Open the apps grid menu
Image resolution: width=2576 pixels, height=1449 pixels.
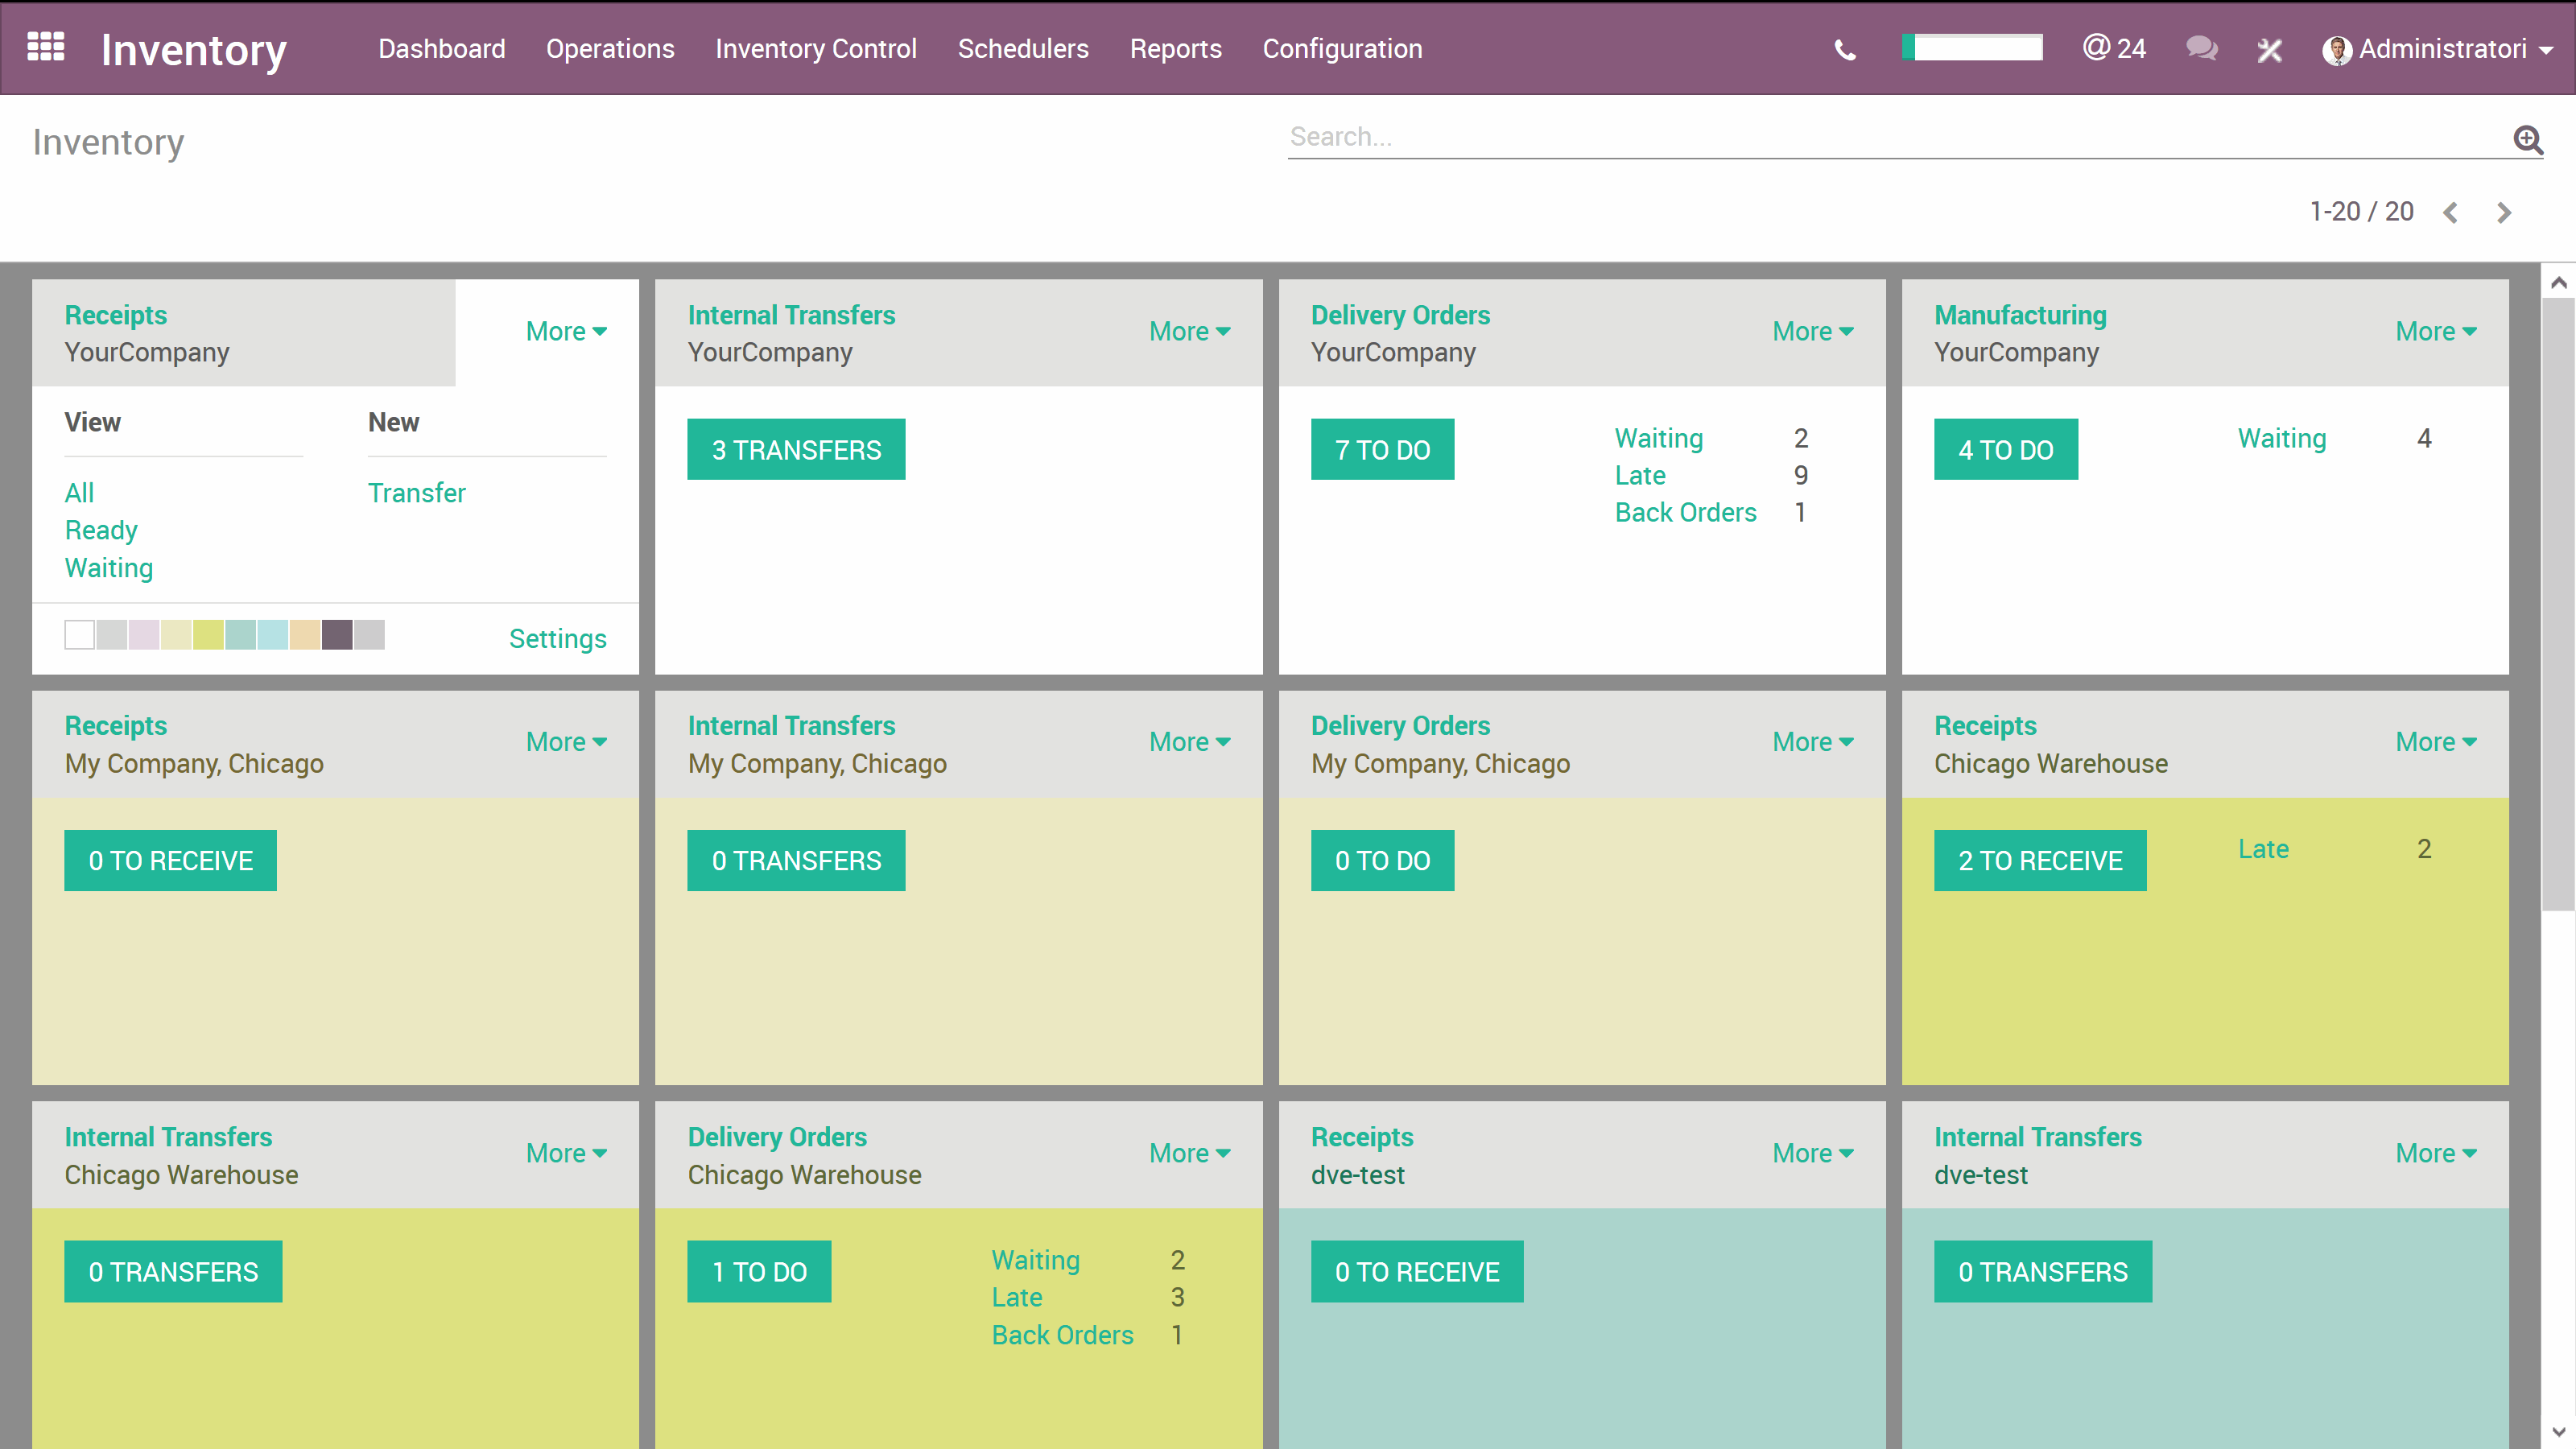click(x=44, y=47)
